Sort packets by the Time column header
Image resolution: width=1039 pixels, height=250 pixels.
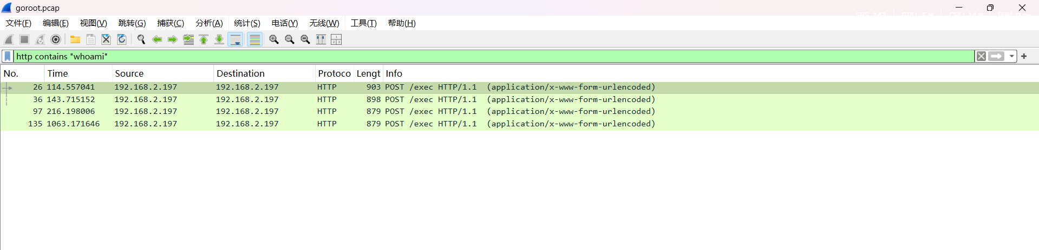(x=76, y=73)
